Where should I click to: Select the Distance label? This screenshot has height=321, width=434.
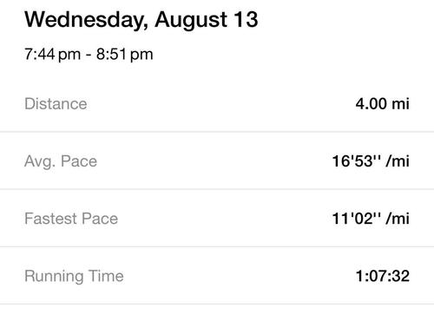pyautogui.click(x=56, y=103)
